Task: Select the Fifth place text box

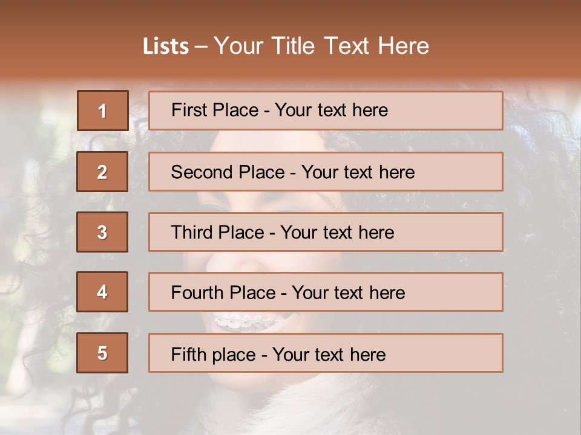Action: [326, 353]
